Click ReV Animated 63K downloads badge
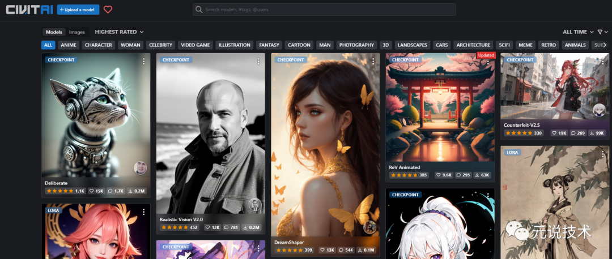The width and height of the screenshot is (612, 259). pyautogui.click(x=482, y=175)
